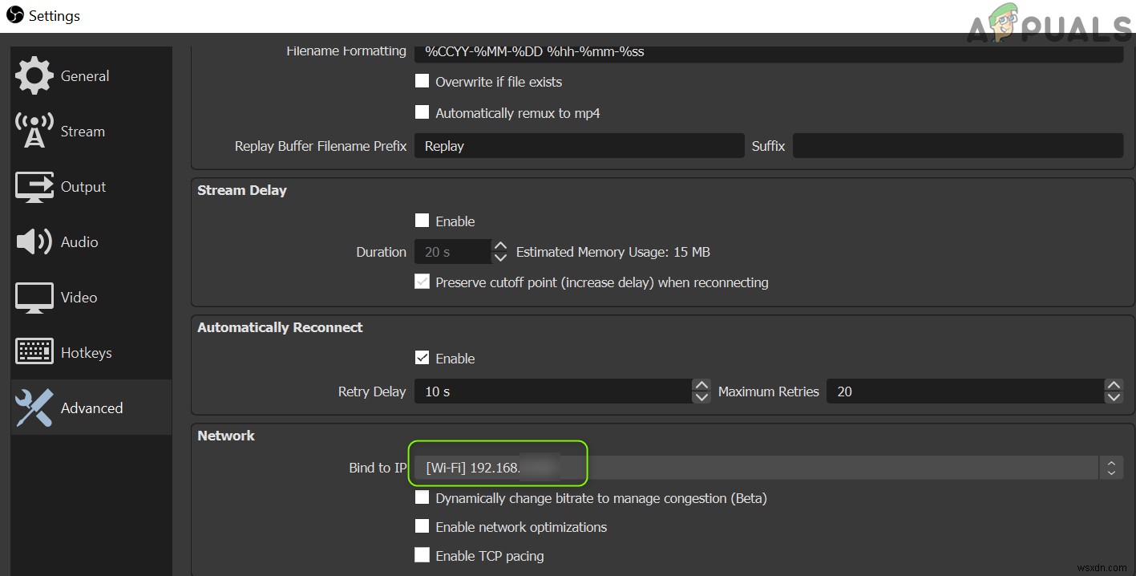Image resolution: width=1136 pixels, height=576 pixels.
Task: Open Output settings via its icon
Action: tap(34, 186)
